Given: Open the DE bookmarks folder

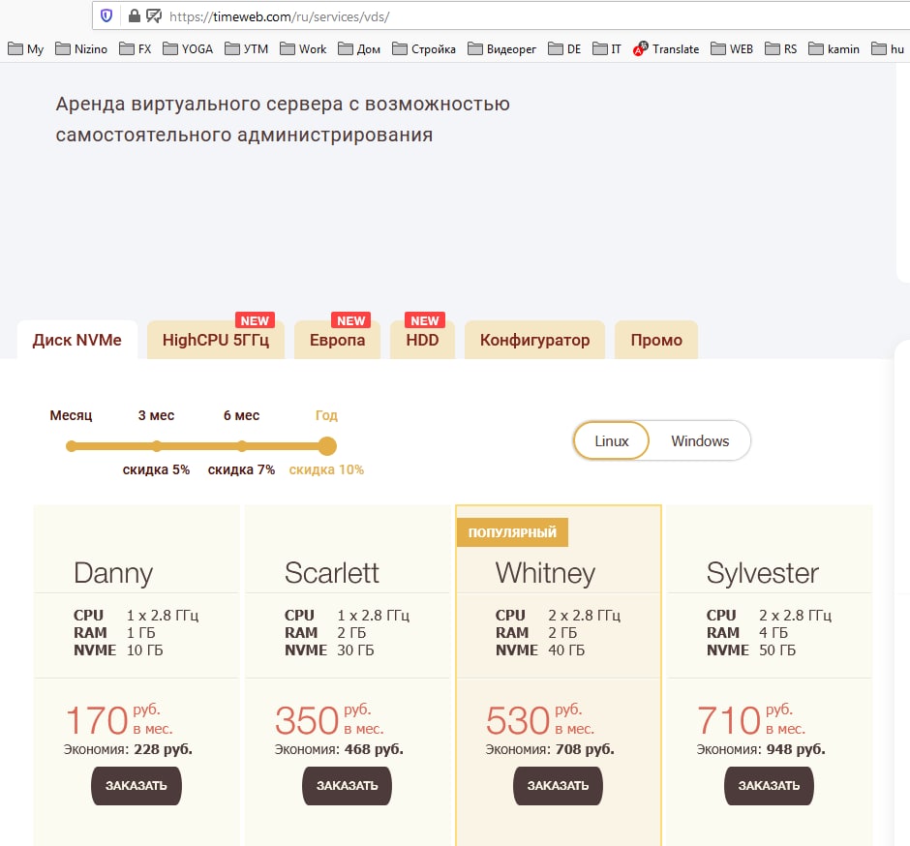Looking at the screenshot, I should pos(564,48).
